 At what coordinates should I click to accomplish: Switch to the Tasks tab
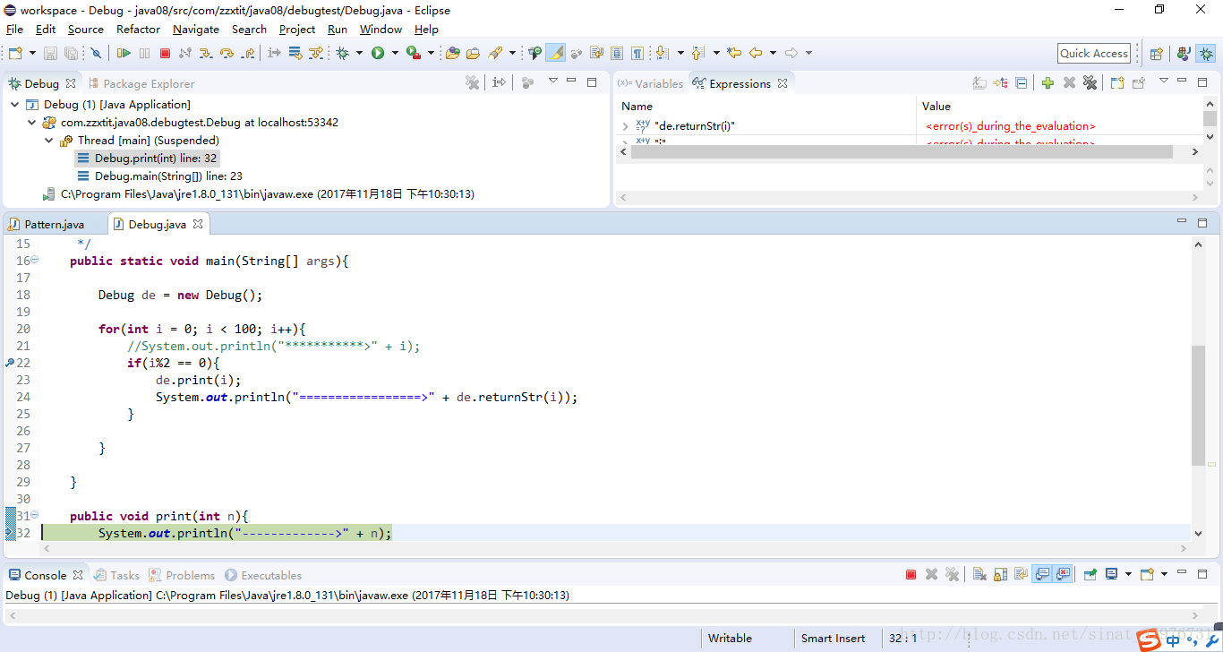click(x=117, y=575)
